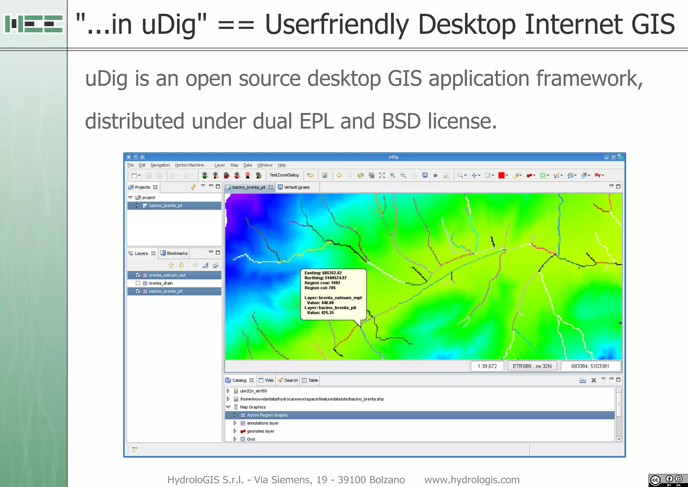The width and height of the screenshot is (688, 487).
Task: Switch to the Bookmarks tab
Action: tap(174, 253)
